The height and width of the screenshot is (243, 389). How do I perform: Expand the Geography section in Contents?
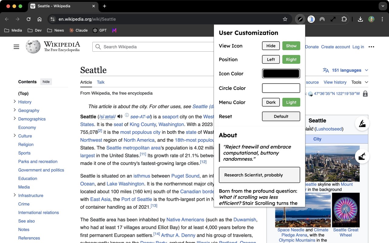click(15, 110)
